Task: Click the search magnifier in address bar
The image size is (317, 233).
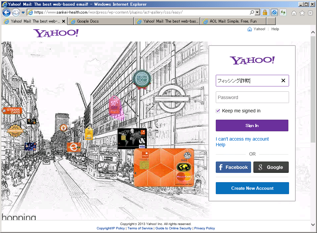Action: [252, 13]
